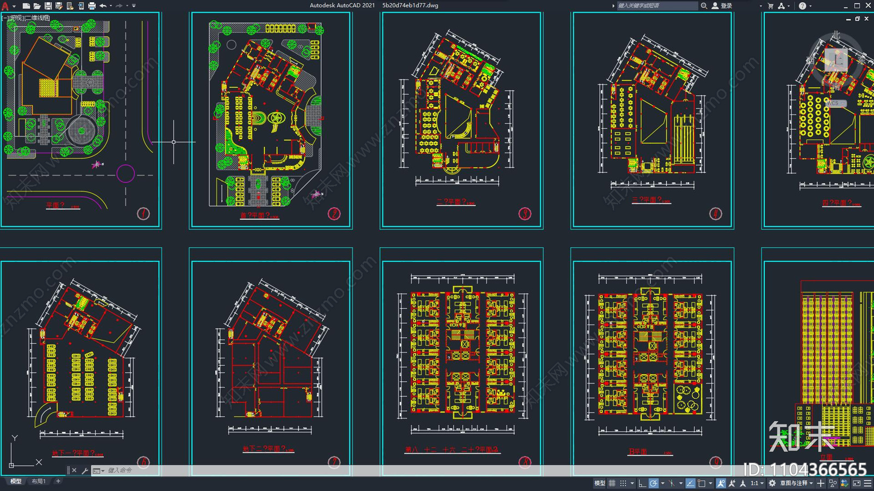The height and width of the screenshot is (491, 874).
Task: Click the drawing thumbnail numbered 3
Action: [462, 120]
